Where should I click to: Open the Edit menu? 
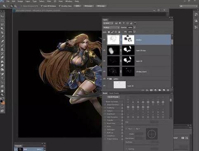click(14, 1)
